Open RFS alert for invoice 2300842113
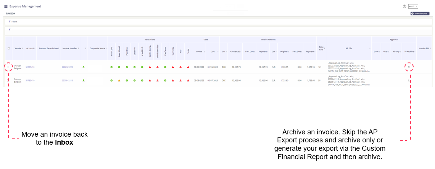 click(180, 80)
